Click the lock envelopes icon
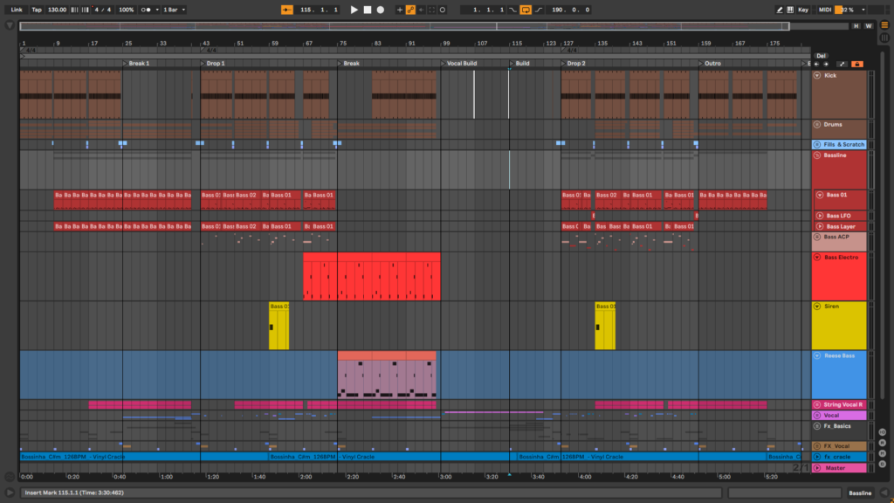 click(857, 64)
